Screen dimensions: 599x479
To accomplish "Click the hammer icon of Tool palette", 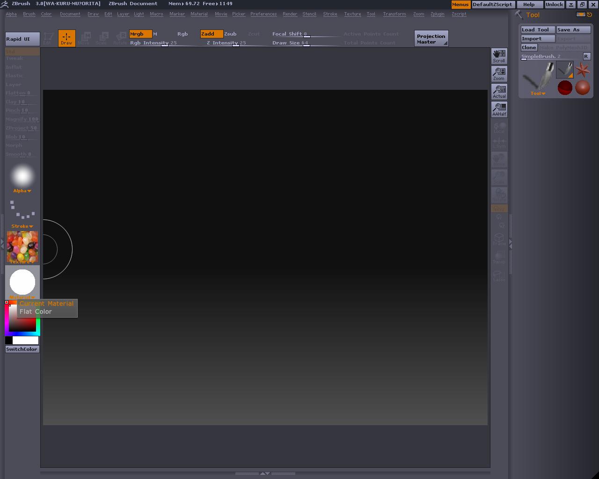I will 519,15.
